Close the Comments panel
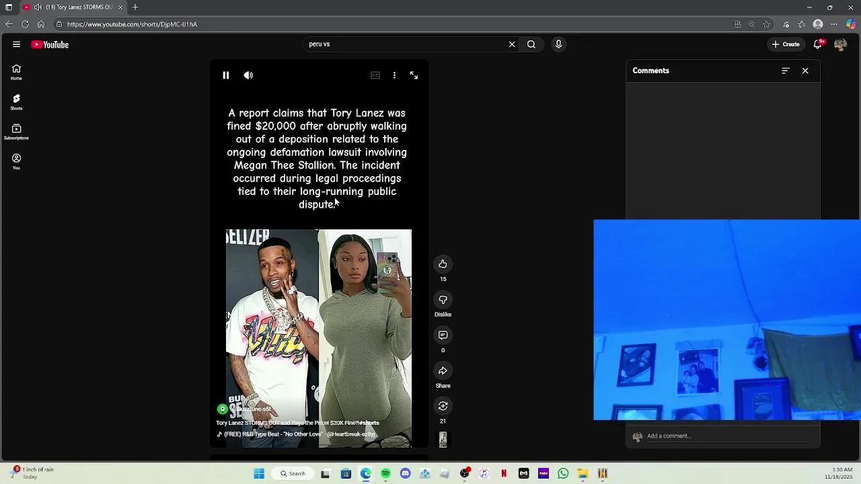Viewport: 861px width, 484px height. (805, 71)
